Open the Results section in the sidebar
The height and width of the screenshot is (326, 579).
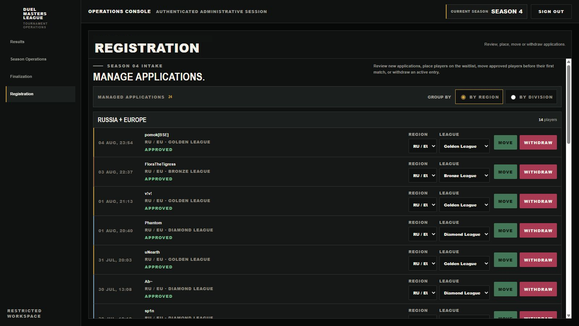click(41, 42)
